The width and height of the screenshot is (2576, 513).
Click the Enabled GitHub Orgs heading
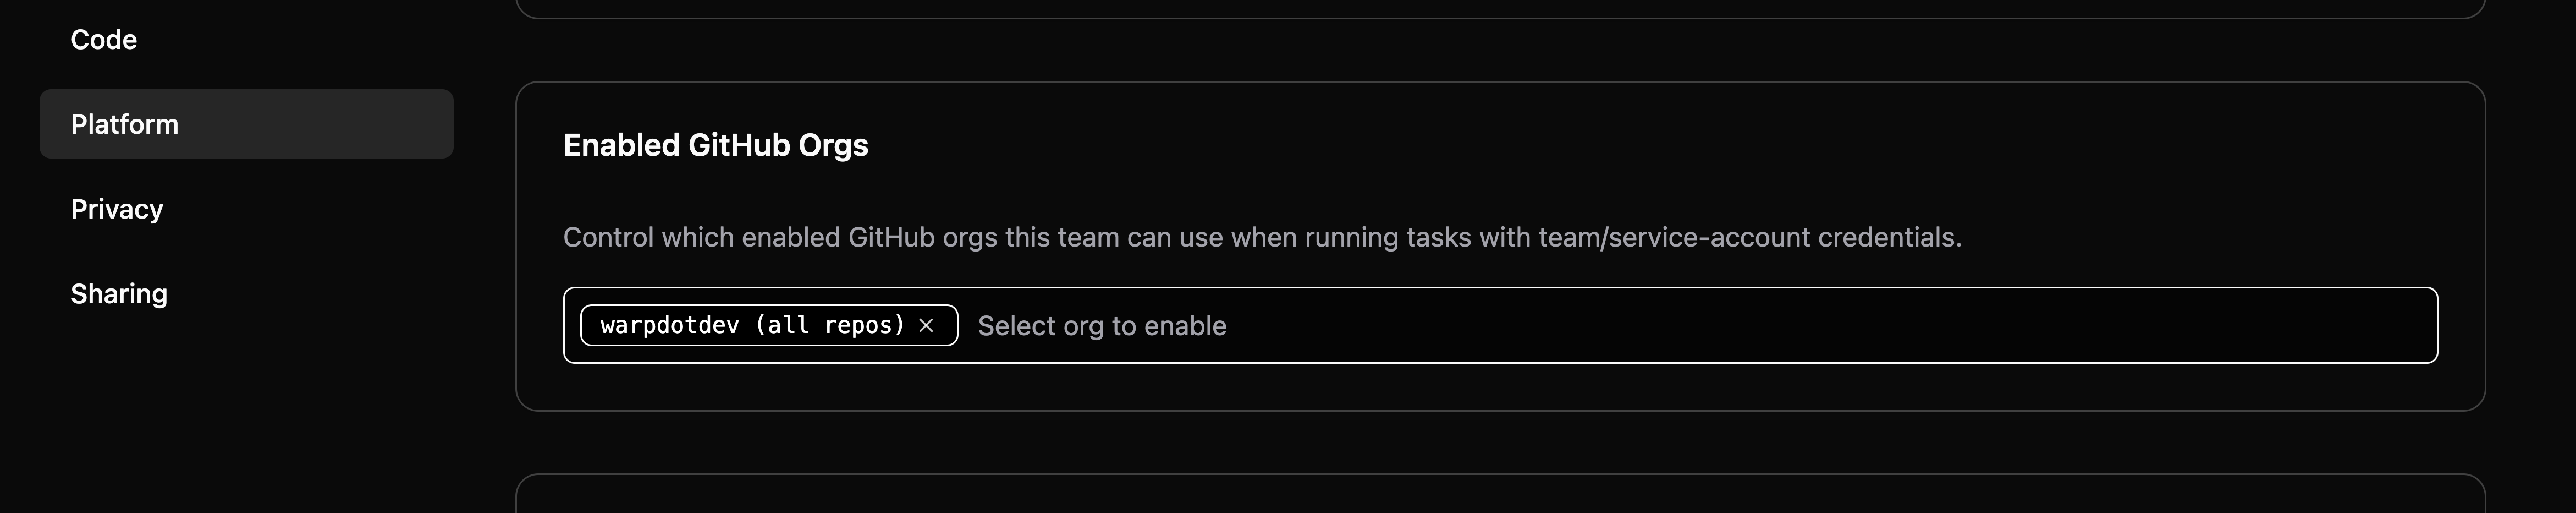click(x=716, y=145)
